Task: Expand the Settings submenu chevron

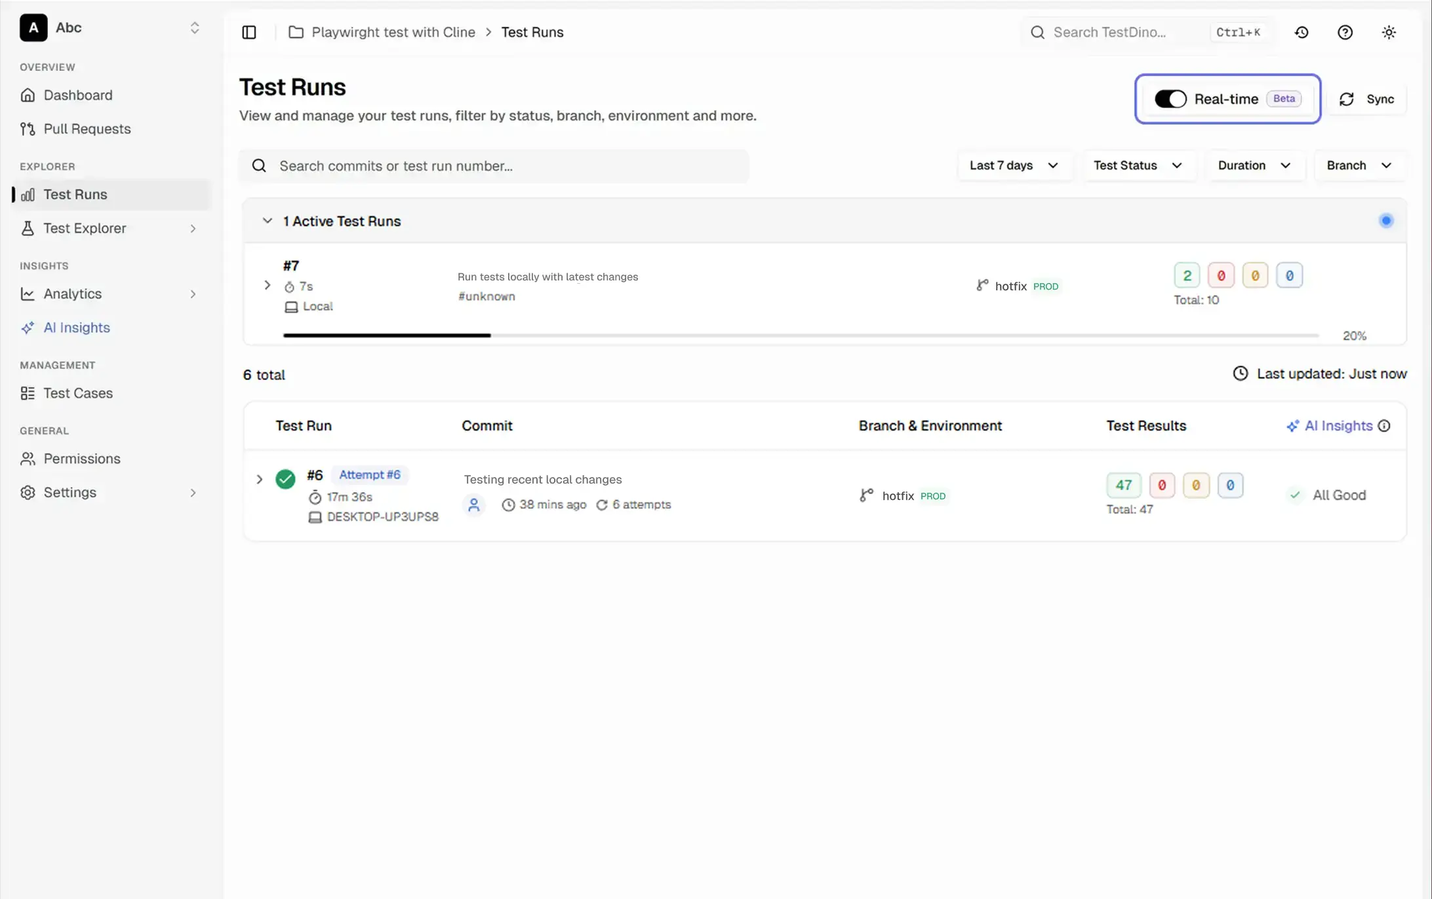Action: [x=193, y=493]
